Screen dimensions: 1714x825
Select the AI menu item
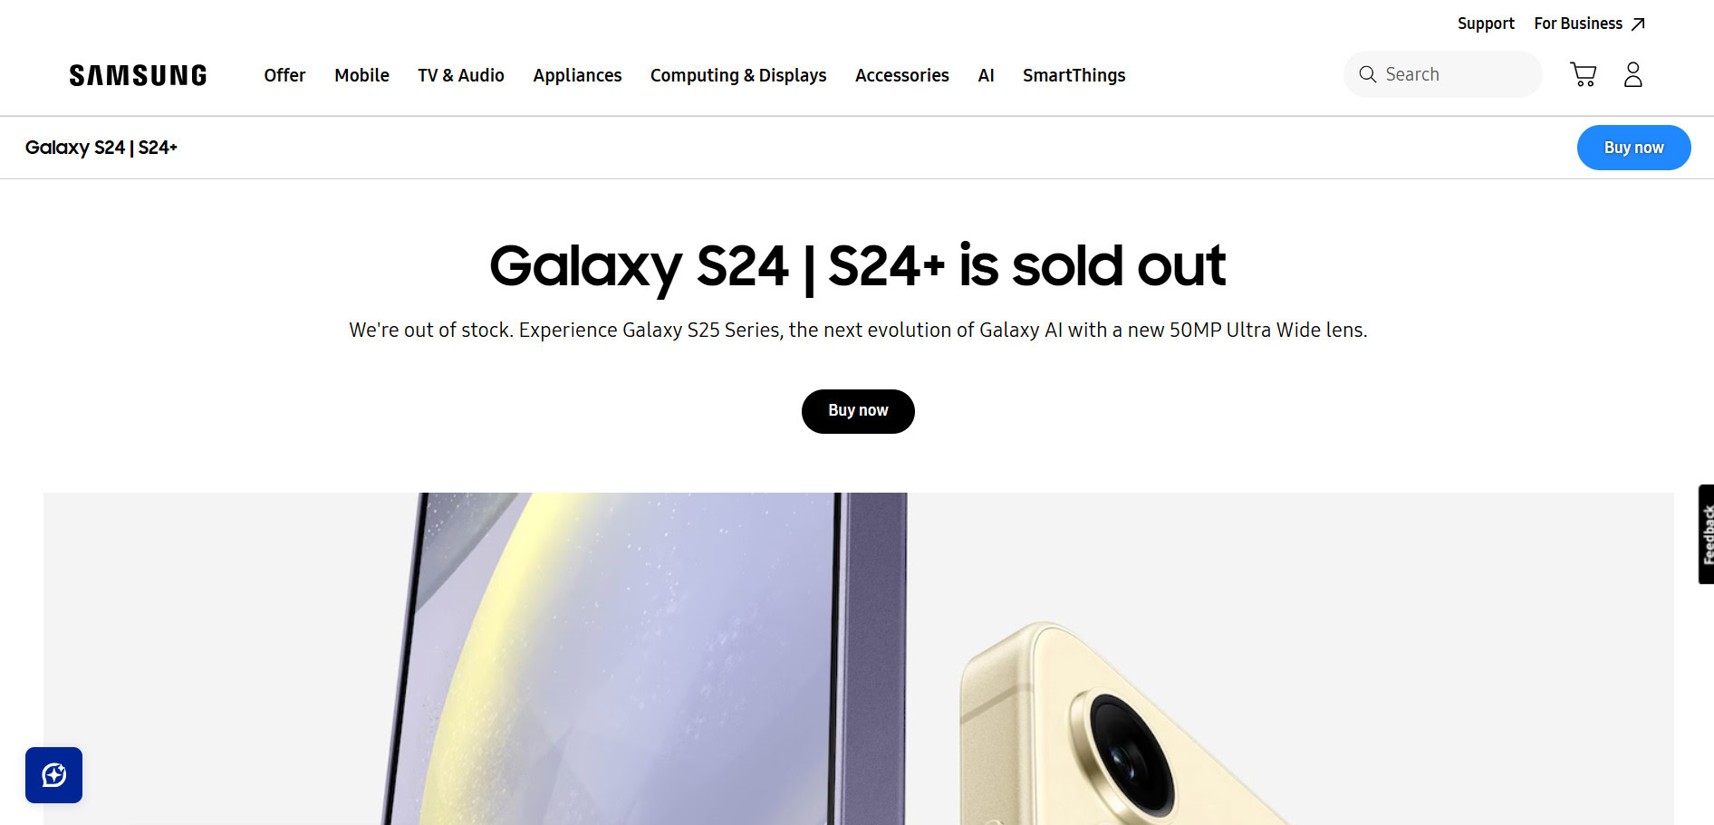coord(986,75)
